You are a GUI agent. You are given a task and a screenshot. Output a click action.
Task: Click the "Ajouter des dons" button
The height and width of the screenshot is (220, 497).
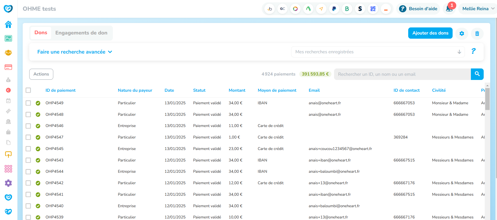click(430, 33)
